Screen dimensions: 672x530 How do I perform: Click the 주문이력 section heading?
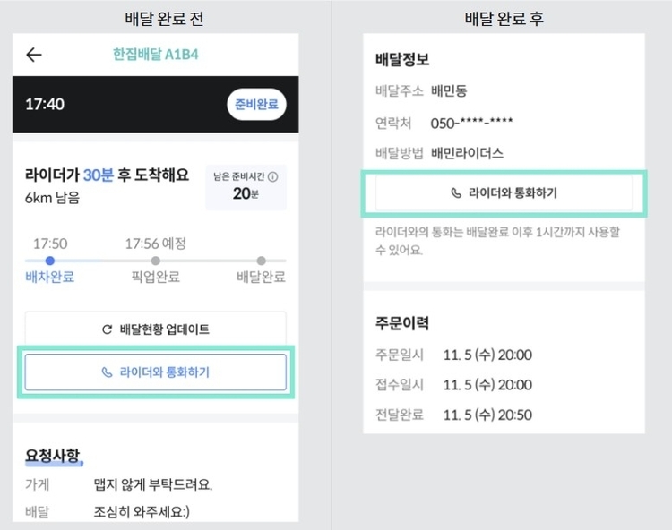coord(402,322)
